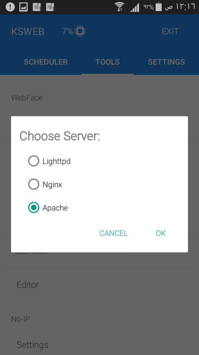The width and height of the screenshot is (199, 355).
Task: Select the Apache radio button
Action: [34, 208]
